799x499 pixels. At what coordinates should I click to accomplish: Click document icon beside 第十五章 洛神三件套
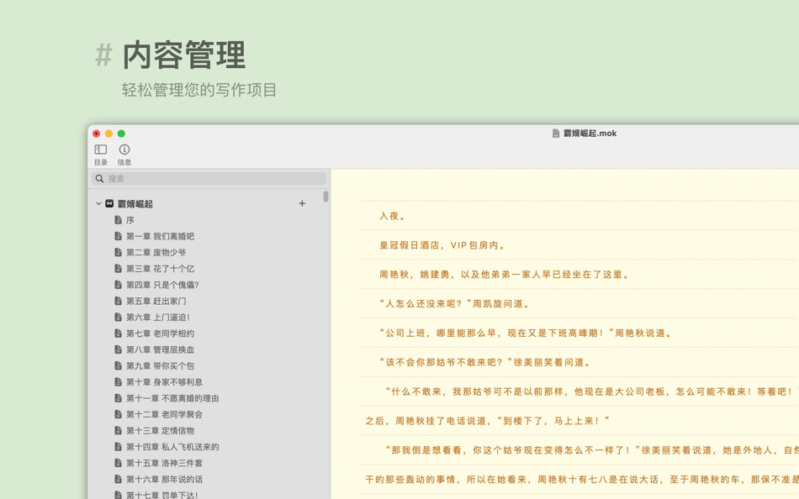tap(119, 463)
